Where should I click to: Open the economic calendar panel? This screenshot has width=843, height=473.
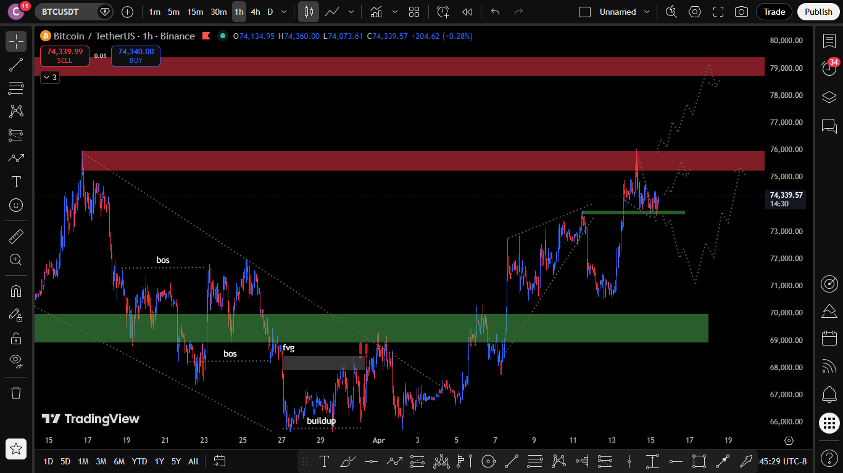(829, 338)
